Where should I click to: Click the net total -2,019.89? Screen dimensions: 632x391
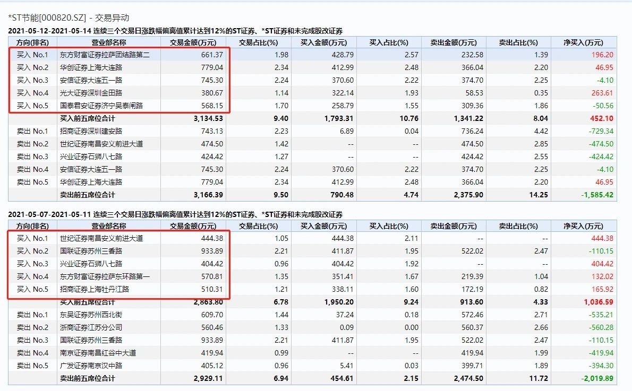[597, 378]
